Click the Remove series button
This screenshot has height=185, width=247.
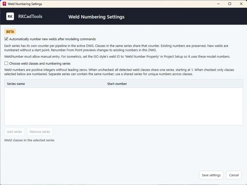40,131
